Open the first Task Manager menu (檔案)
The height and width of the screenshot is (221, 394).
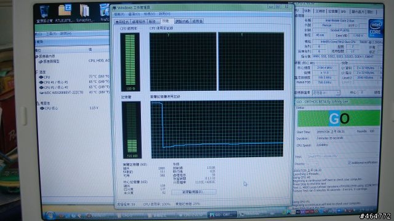coord(119,14)
